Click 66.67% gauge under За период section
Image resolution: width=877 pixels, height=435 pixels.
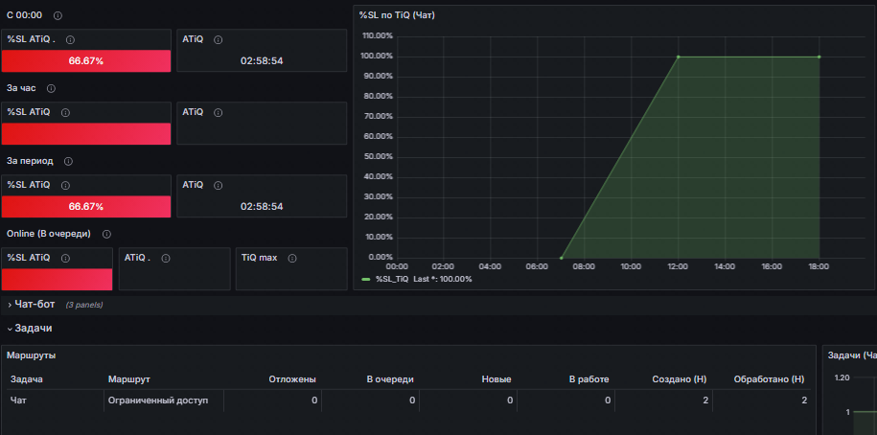(x=86, y=206)
